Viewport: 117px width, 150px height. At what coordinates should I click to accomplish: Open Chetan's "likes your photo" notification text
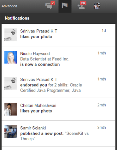tap(36, 111)
